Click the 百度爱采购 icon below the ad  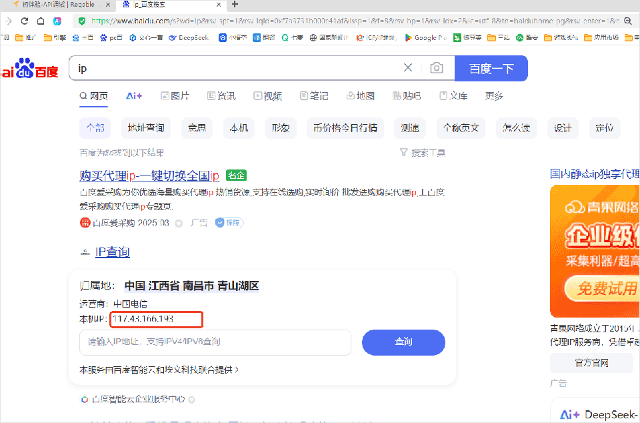[x=85, y=223]
